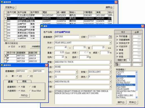Click the 補證次數 field
This screenshot has width=145, height=108.
point(129,60)
